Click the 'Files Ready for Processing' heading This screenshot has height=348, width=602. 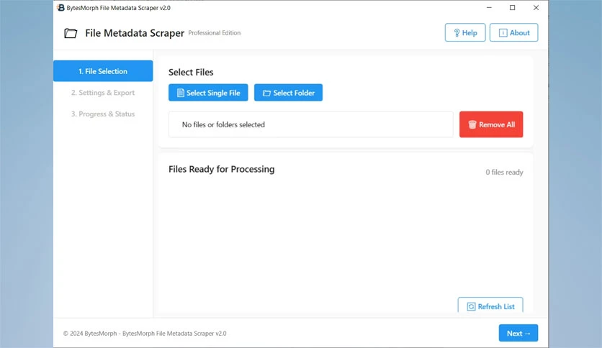tap(222, 170)
